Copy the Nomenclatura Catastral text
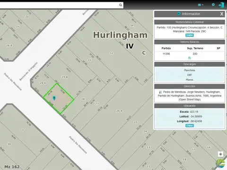The height and width of the screenshot is (170, 227). (x=190, y=35)
